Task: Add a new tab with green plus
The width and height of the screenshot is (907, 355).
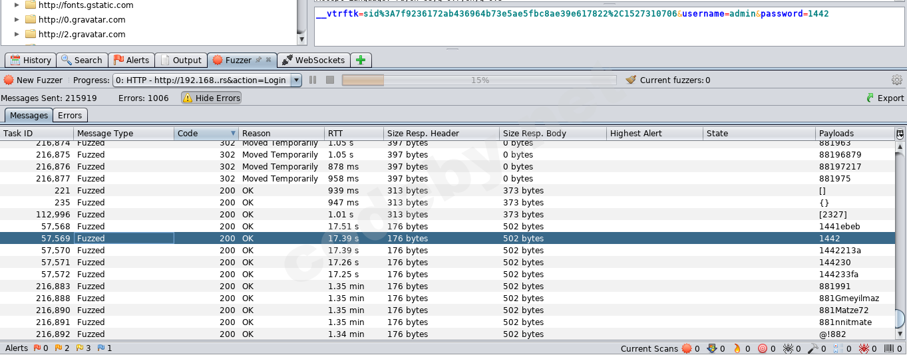Action: tap(361, 60)
